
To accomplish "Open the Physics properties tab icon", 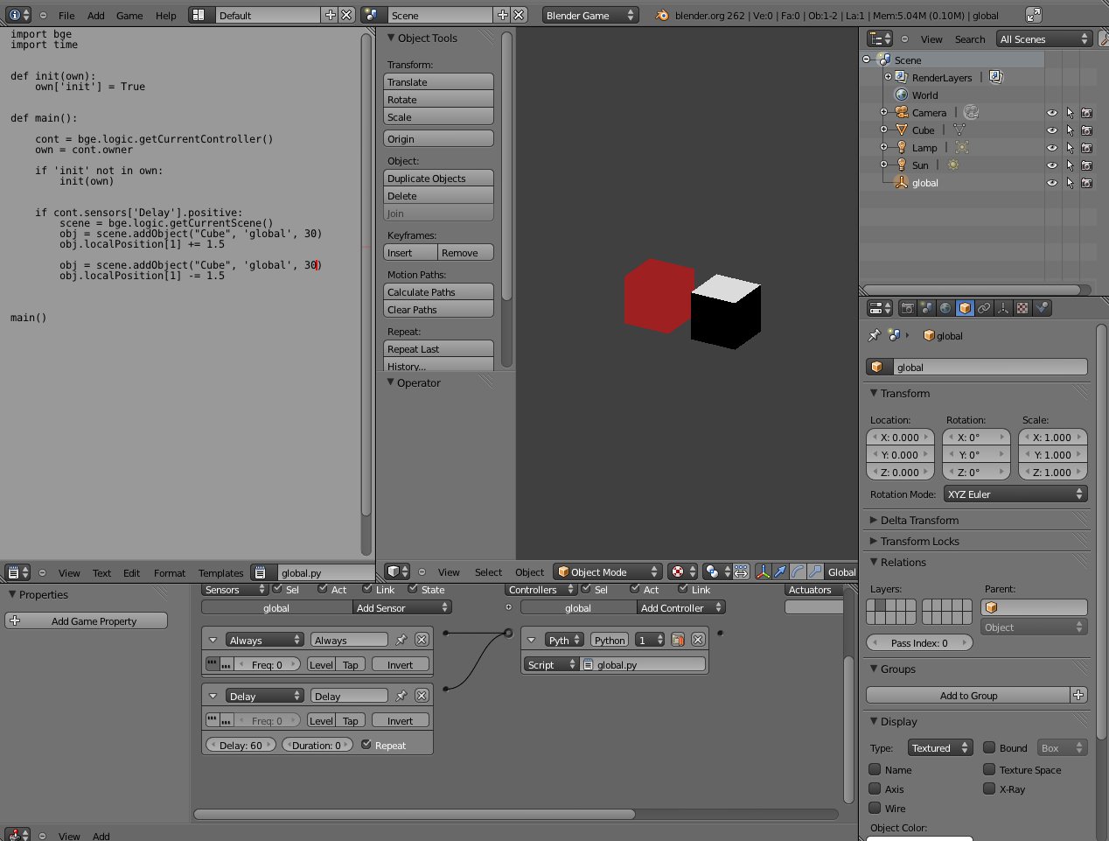I will pos(1042,308).
